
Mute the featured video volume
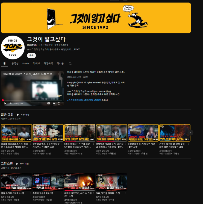tap(11, 104)
